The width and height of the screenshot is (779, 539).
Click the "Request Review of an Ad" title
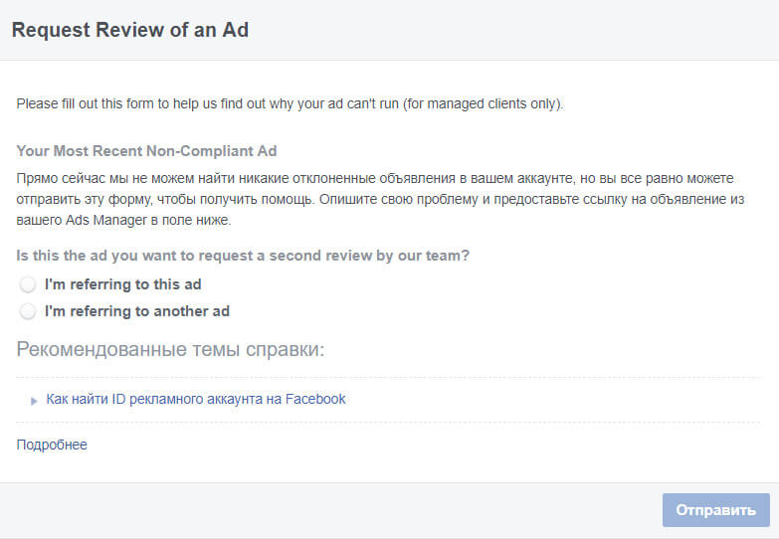tap(130, 30)
